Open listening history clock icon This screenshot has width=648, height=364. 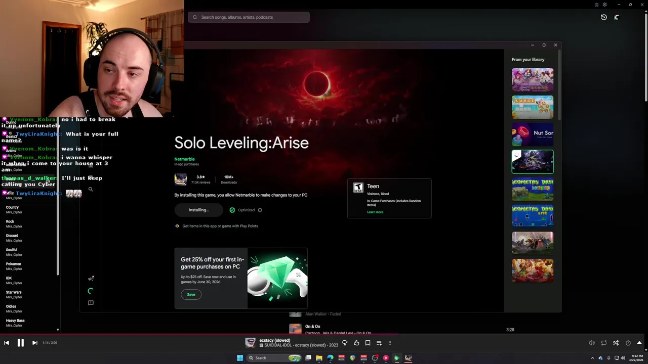click(604, 17)
